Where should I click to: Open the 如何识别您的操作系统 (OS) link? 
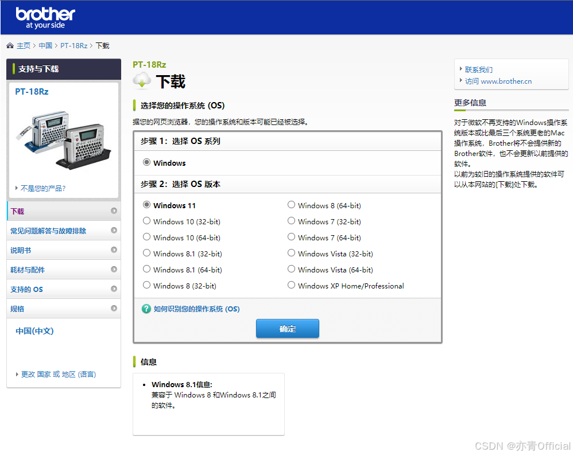[196, 309]
